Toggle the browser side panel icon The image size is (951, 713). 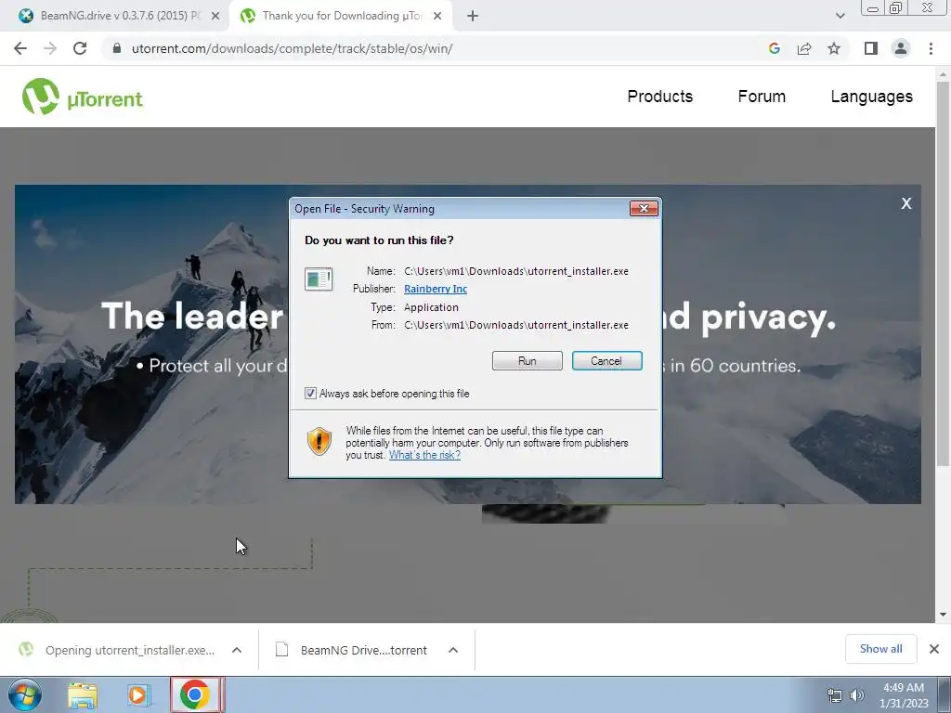[x=871, y=48]
